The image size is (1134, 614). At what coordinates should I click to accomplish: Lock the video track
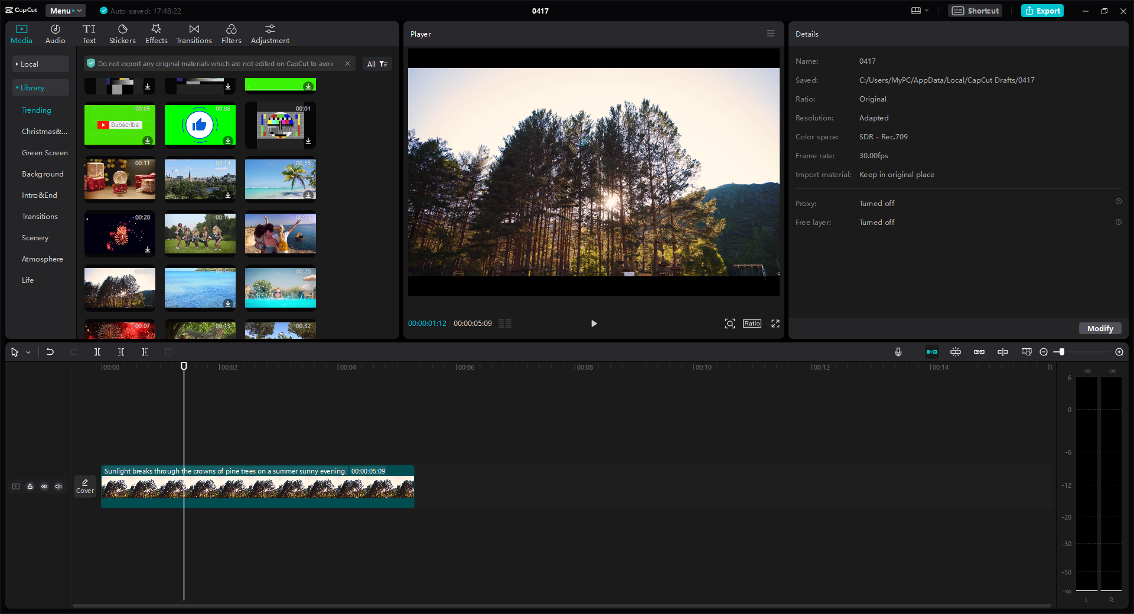tap(30, 486)
